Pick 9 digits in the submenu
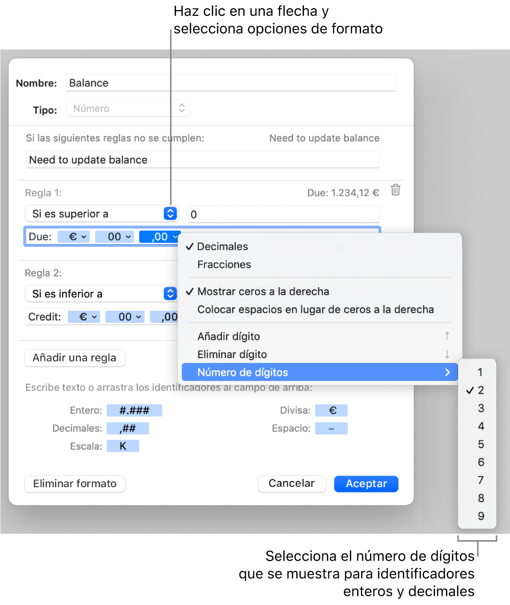 pyautogui.click(x=477, y=516)
